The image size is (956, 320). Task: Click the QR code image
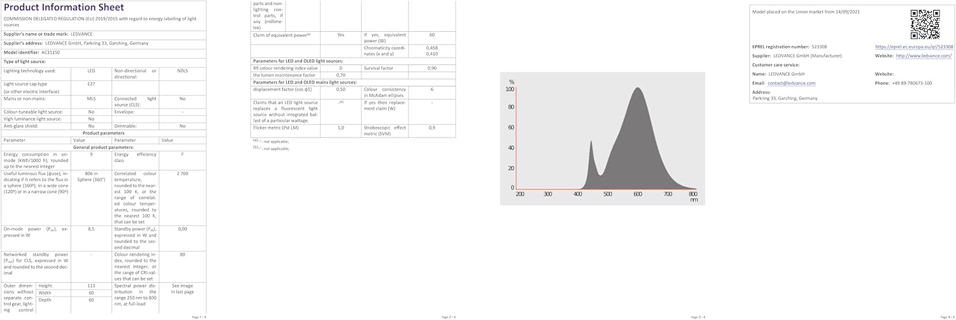(925, 24)
